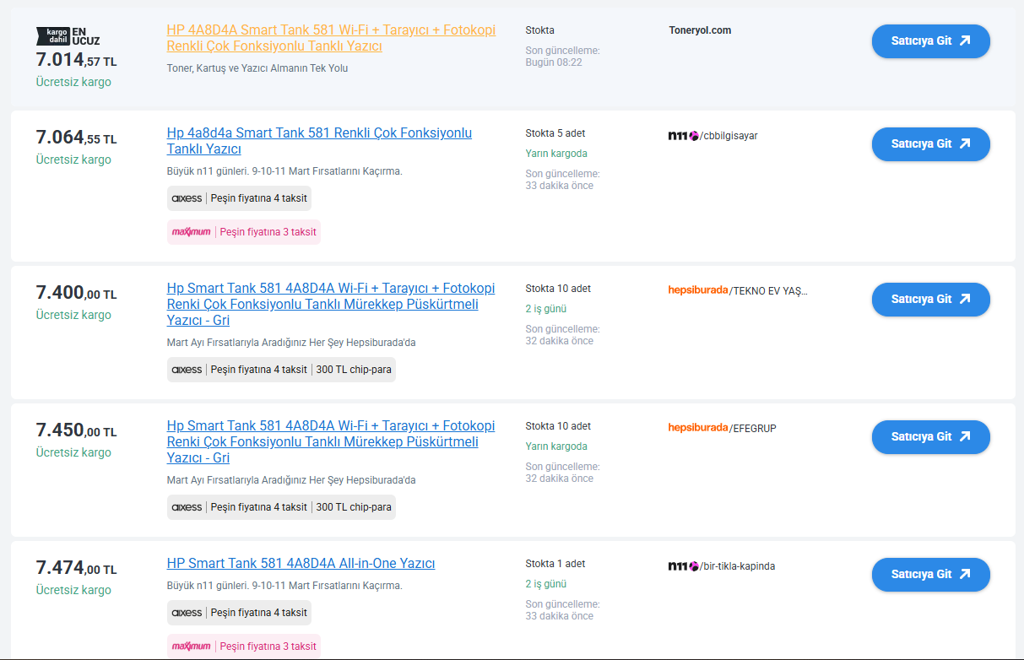Go to seller Toneryol.com via Satıcıya Git

tap(930, 41)
